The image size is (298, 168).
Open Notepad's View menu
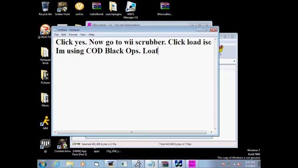click(83, 35)
